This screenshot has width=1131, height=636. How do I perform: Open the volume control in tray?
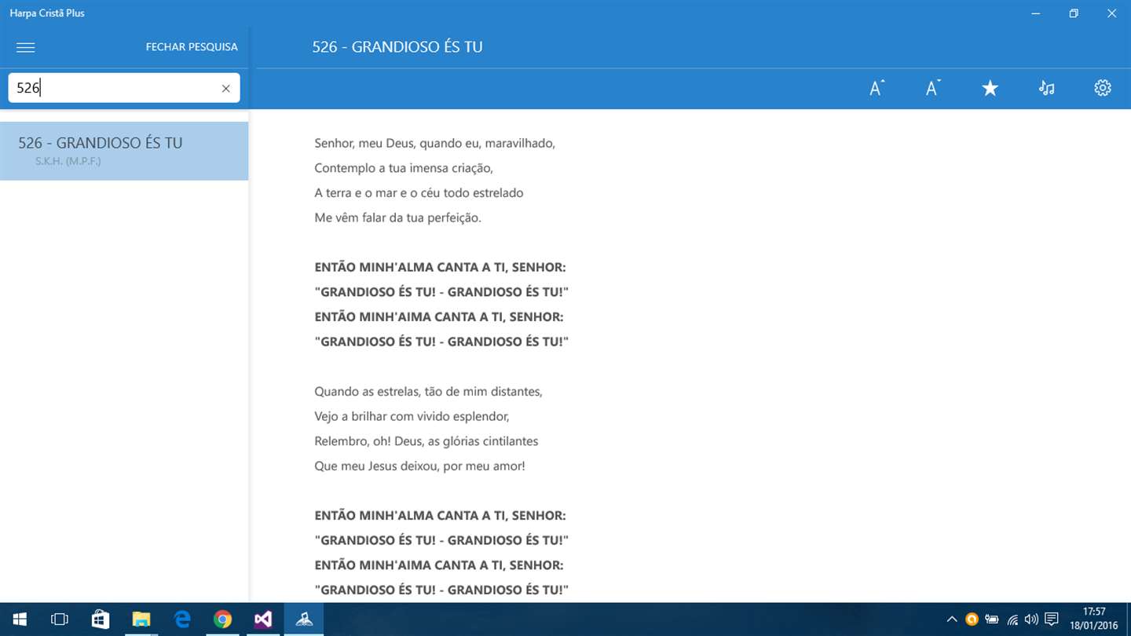click(1031, 620)
